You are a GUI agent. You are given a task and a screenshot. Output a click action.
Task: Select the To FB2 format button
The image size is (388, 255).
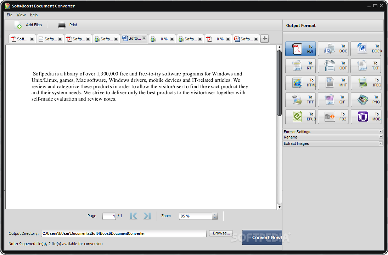coord(333,117)
